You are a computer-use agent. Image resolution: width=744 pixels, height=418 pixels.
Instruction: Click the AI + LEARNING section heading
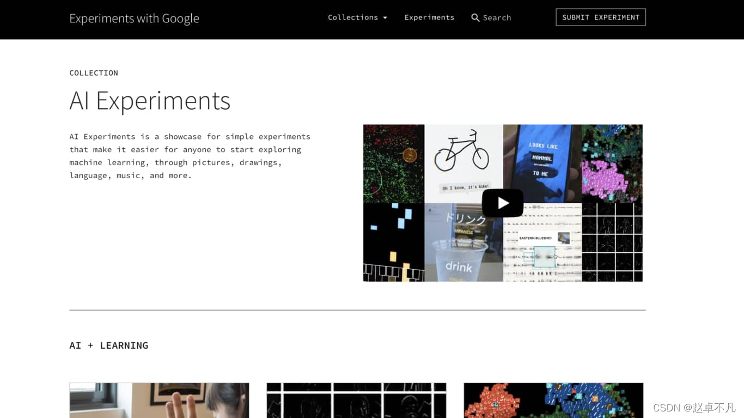(109, 346)
